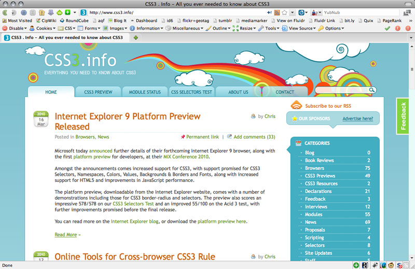
Task: Open the Browsers category in sidebar
Action: coord(314,168)
